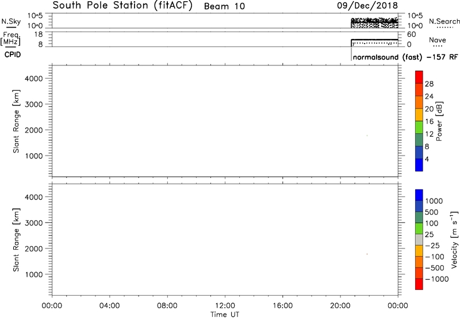The width and height of the screenshot is (460, 318).
Task: Click the red -1000 velocity swatch at bottom
Action: [x=419, y=284]
